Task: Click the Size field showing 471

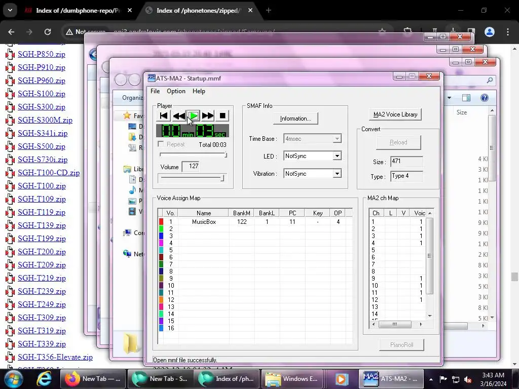Action: pyautogui.click(x=406, y=162)
